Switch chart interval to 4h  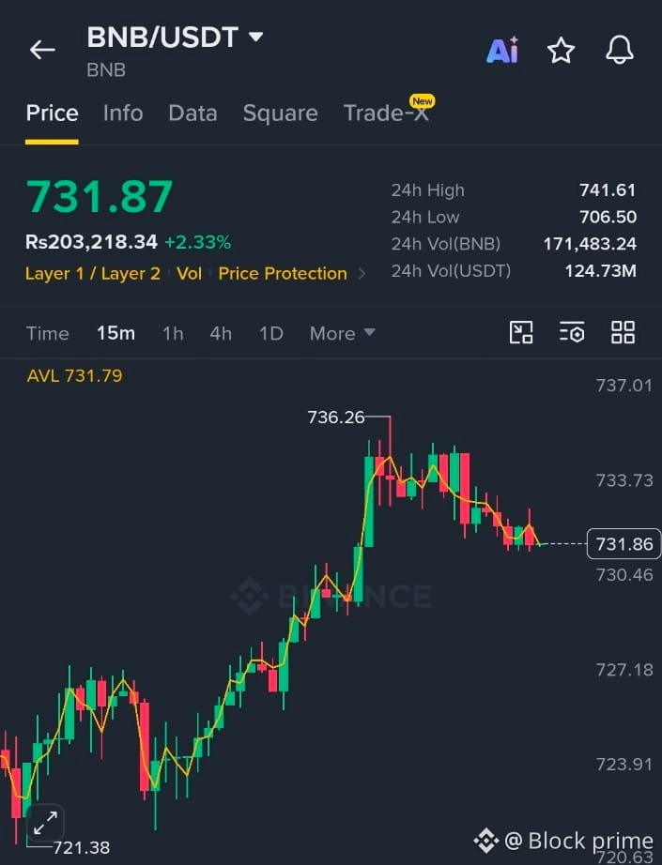(221, 333)
